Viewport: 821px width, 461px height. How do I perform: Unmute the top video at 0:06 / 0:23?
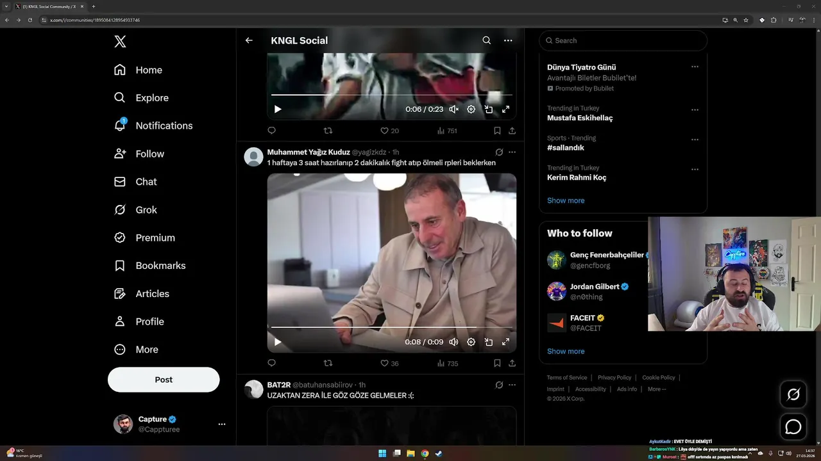(x=453, y=109)
